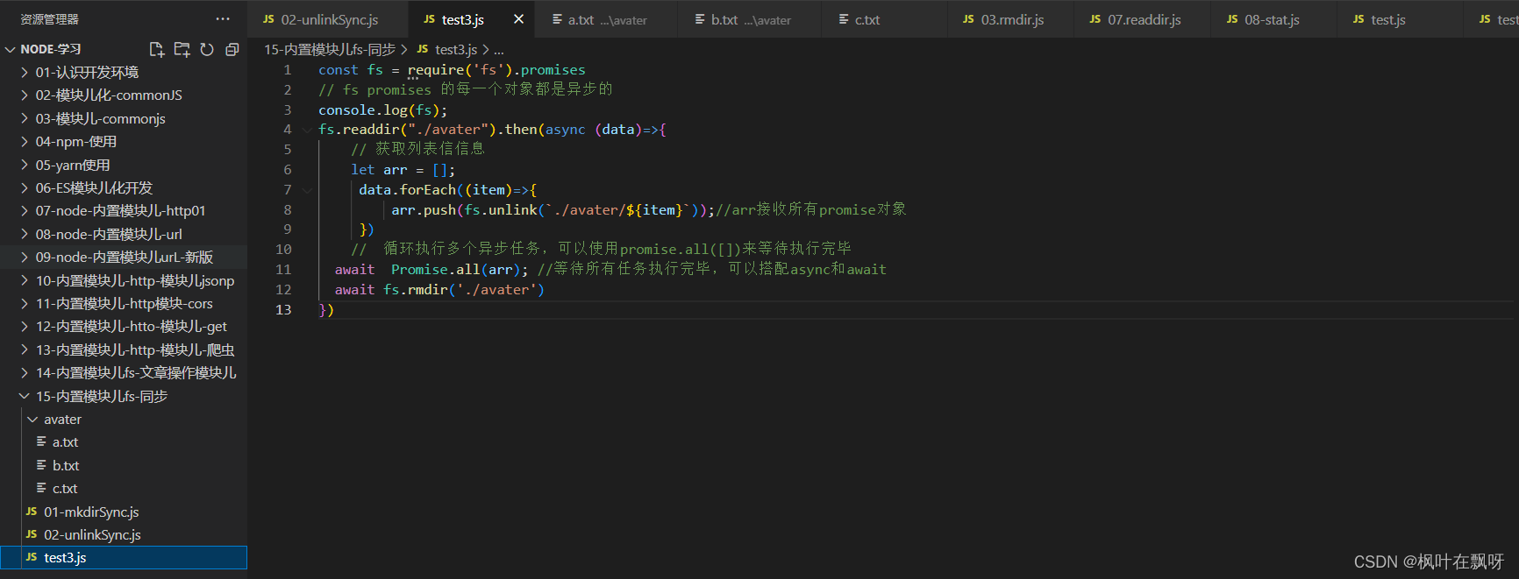Click the file icon beside c.txt in tree
This screenshot has width=1519, height=579.
coord(41,488)
